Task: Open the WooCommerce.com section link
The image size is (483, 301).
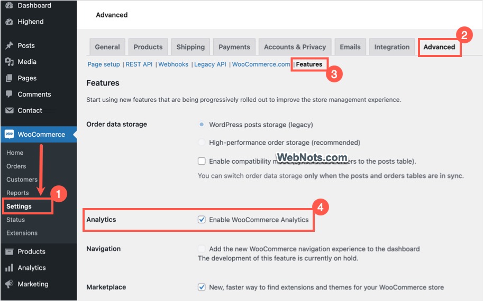Action: [x=261, y=64]
